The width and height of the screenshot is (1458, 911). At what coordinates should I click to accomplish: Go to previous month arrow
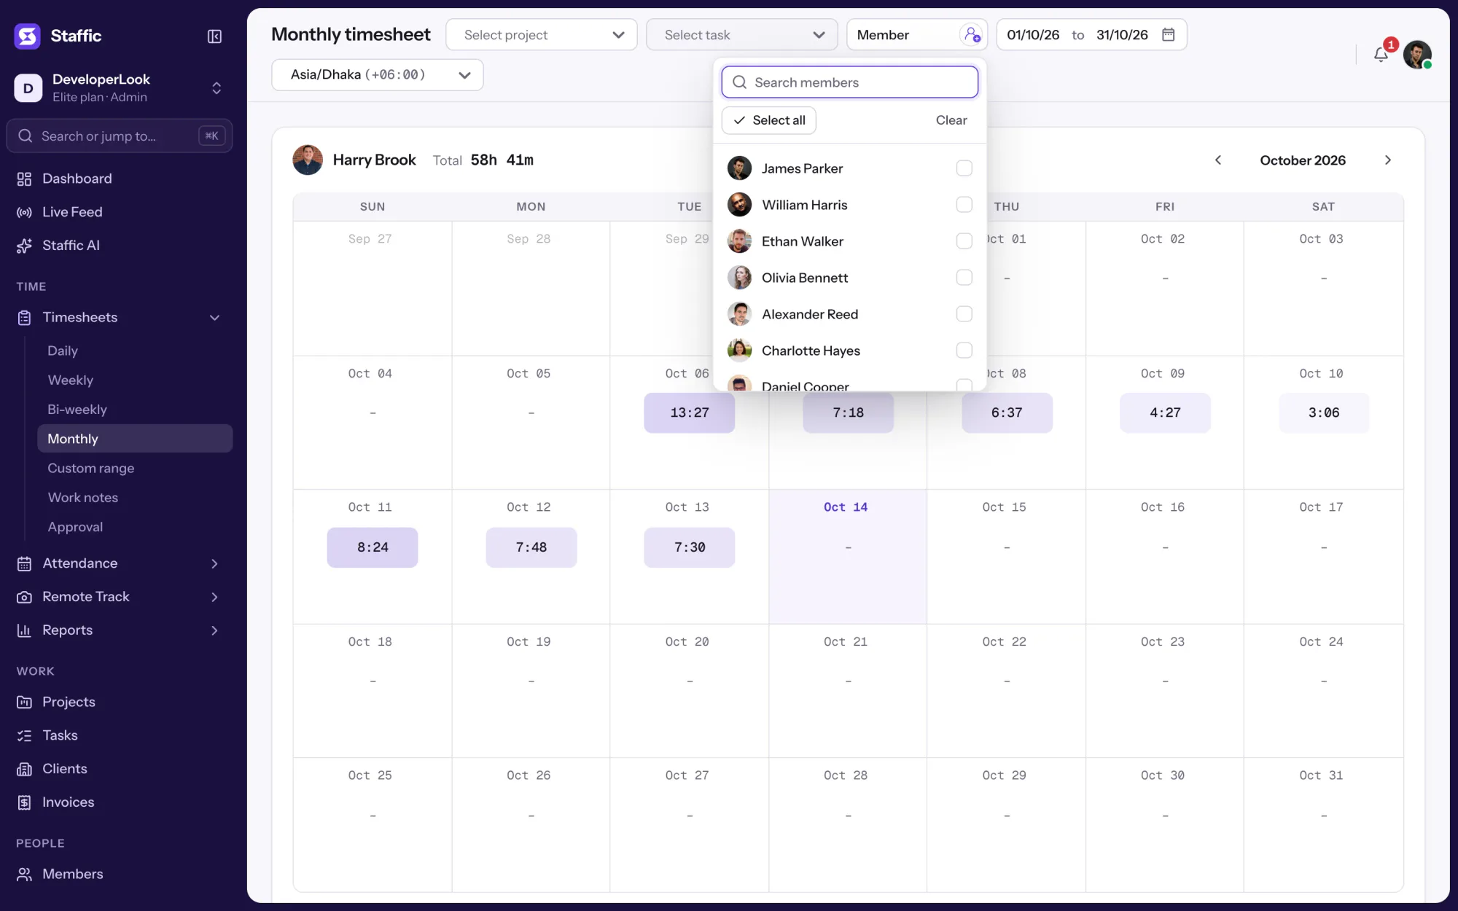click(x=1218, y=160)
